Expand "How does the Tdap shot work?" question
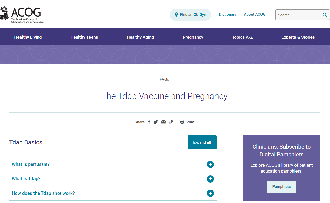 coord(43,193)
